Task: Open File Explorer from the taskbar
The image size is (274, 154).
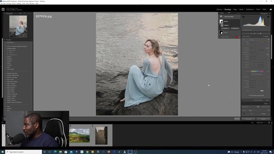Action: point(60,152)
